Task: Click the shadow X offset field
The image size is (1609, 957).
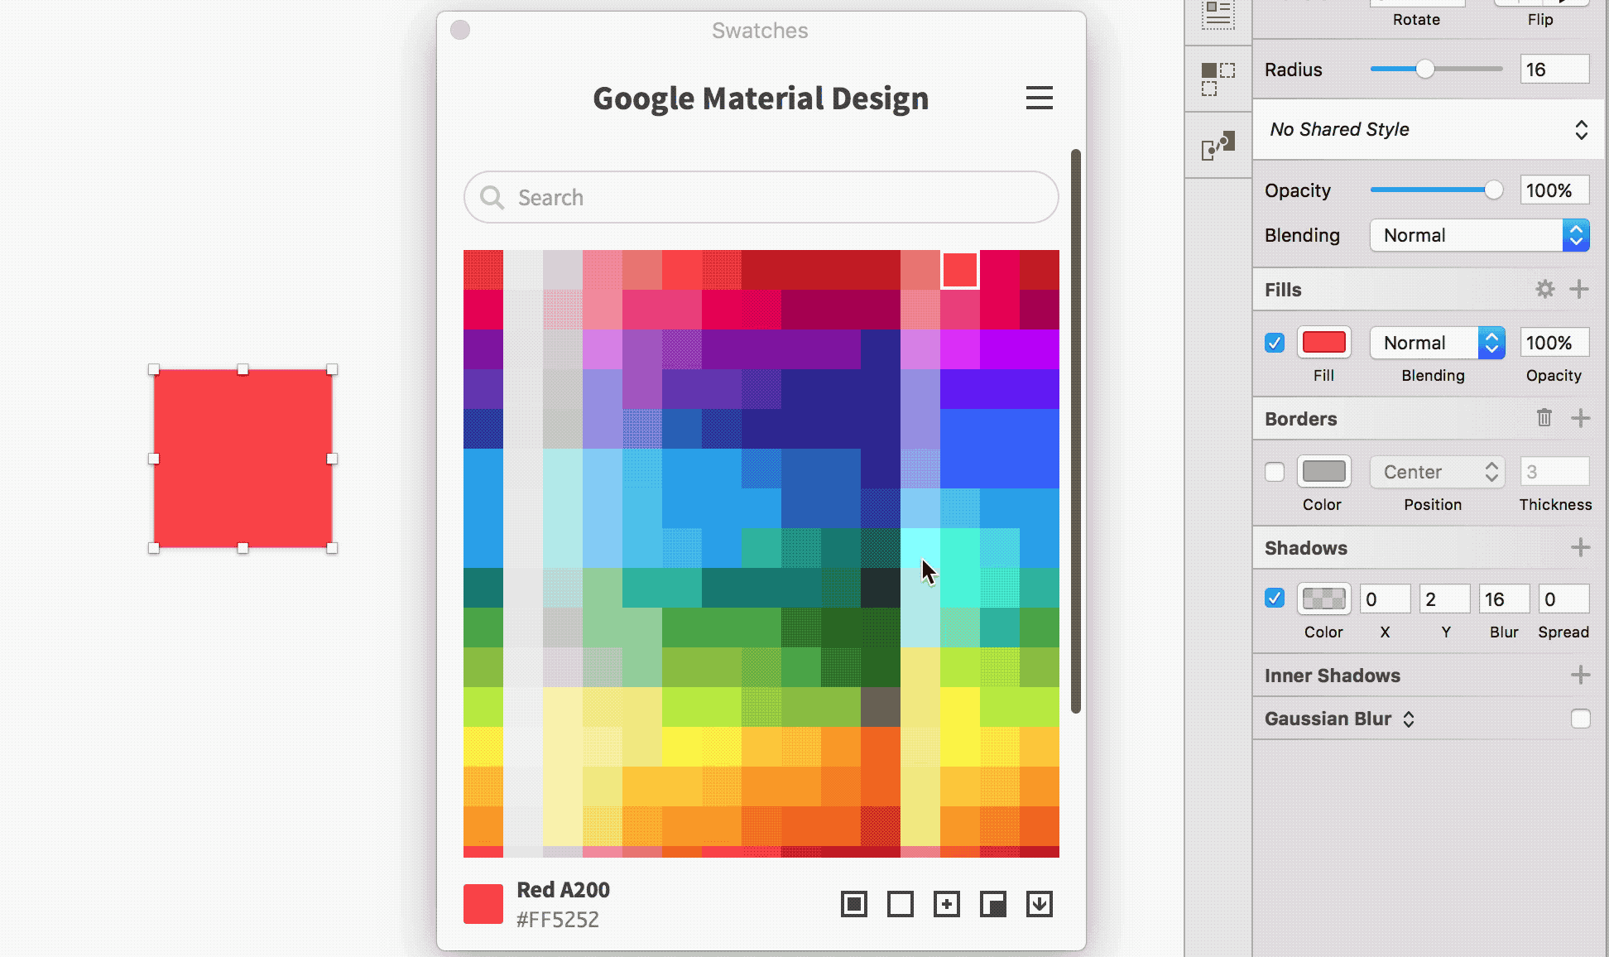Action: [1385, 599]
